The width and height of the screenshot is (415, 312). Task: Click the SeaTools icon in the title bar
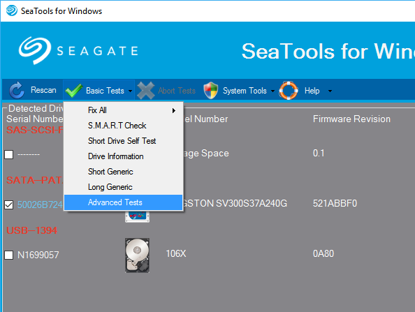12,11
